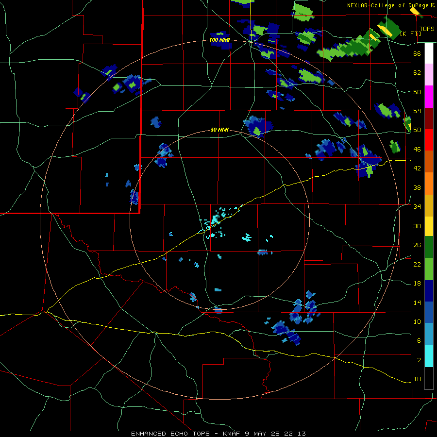
Task: Click the NEXLAB-College of DuPage credit
Action: click(x=391, y=5)
